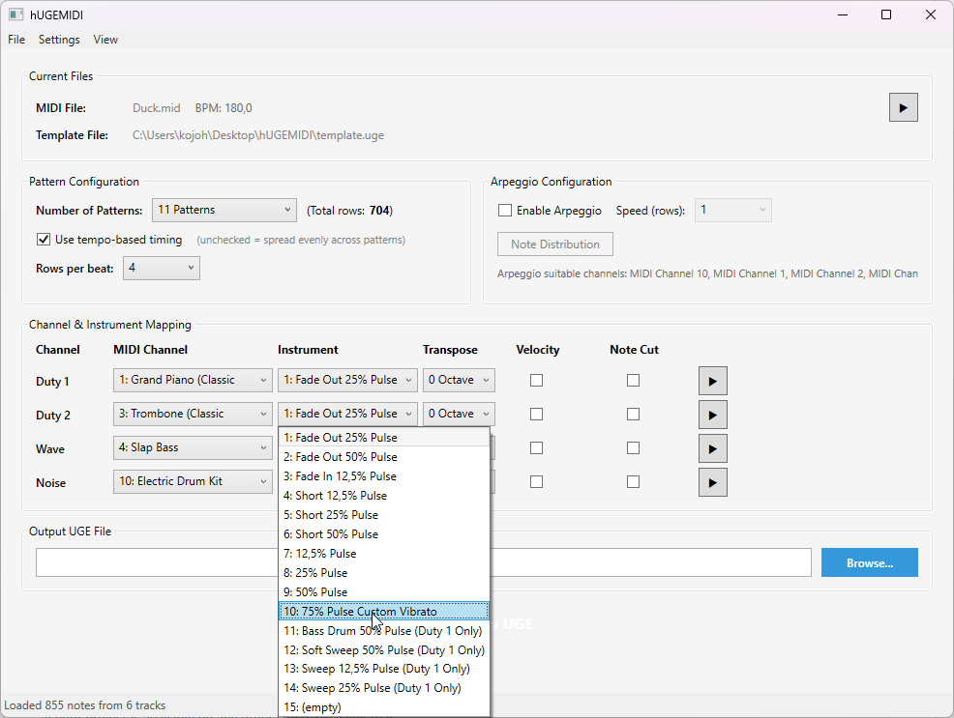Select 7: 12,5% Pulse option
954x718 pixels.
(384, 554)
